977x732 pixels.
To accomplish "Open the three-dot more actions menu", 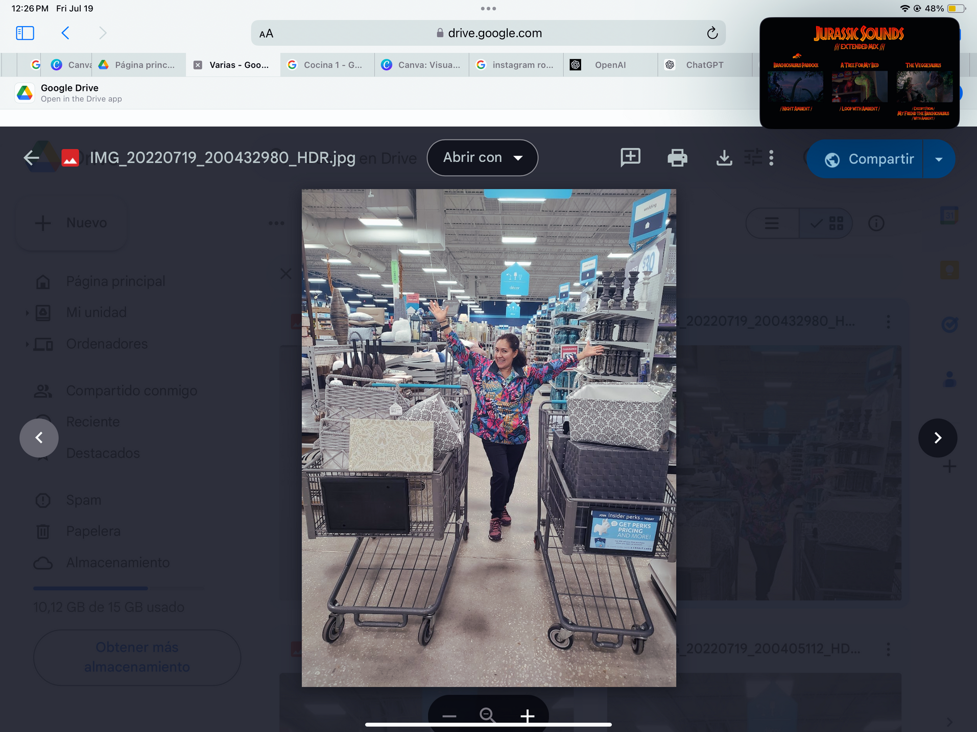I will (x=771, y=158).
